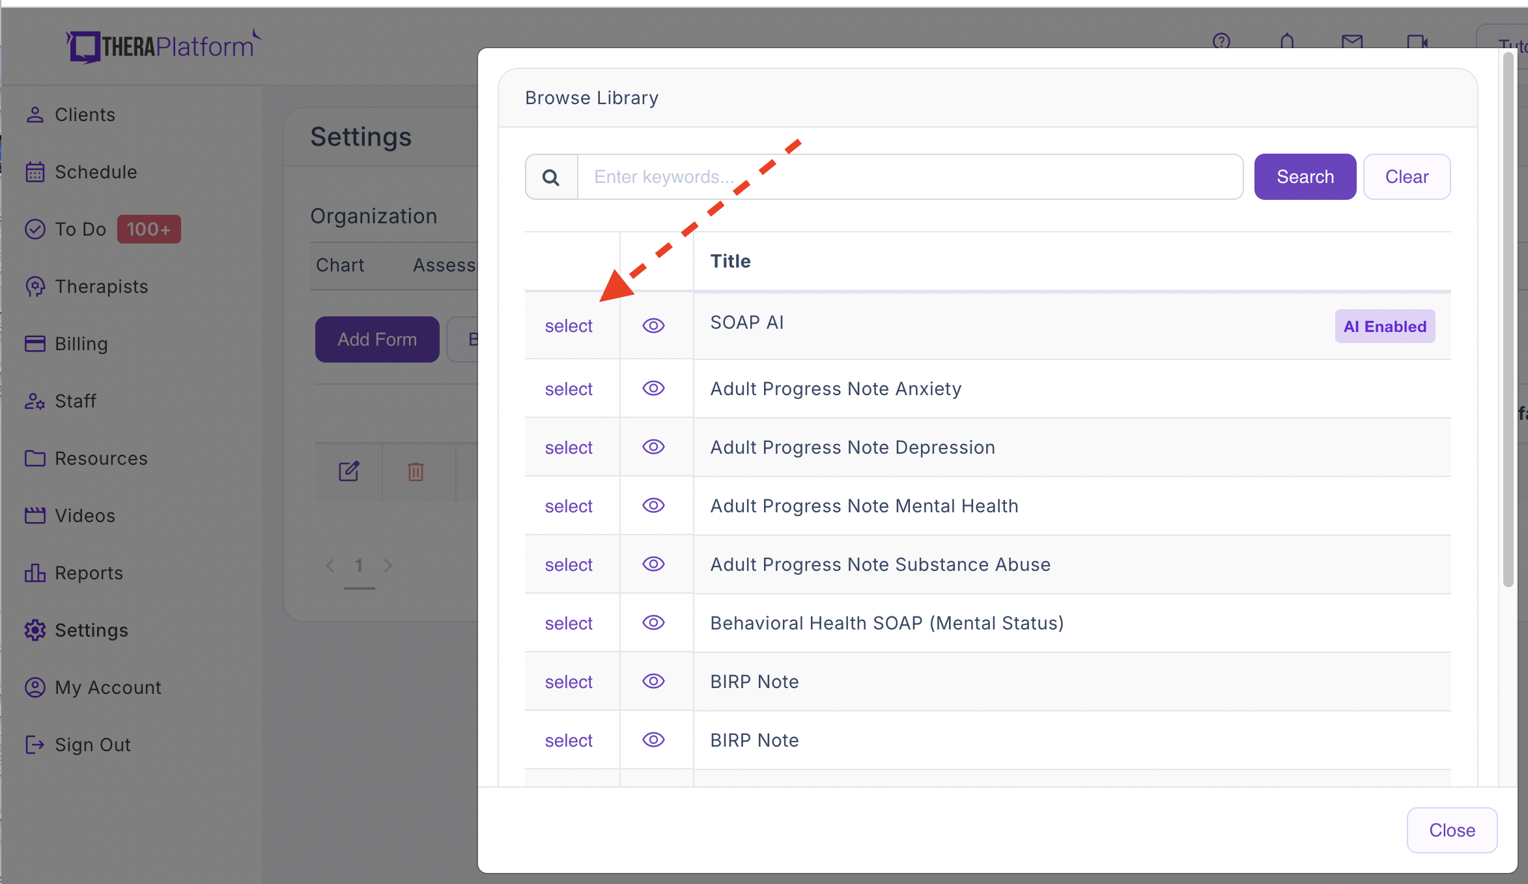Open To Do in the sidebar

tap(66, 229)
